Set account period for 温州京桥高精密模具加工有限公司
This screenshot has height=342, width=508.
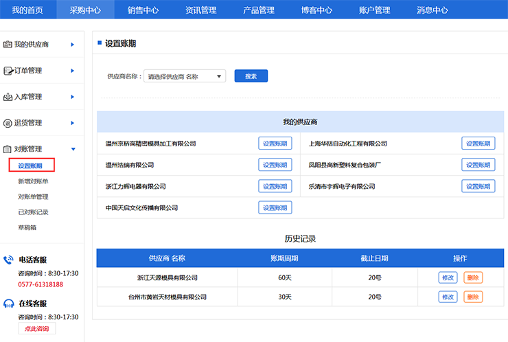point(275,144)
